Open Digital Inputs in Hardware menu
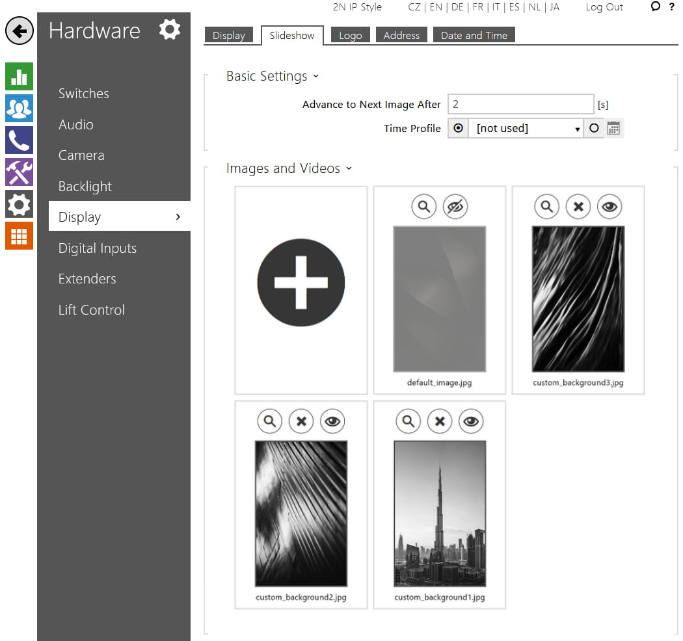 [98, 248]
